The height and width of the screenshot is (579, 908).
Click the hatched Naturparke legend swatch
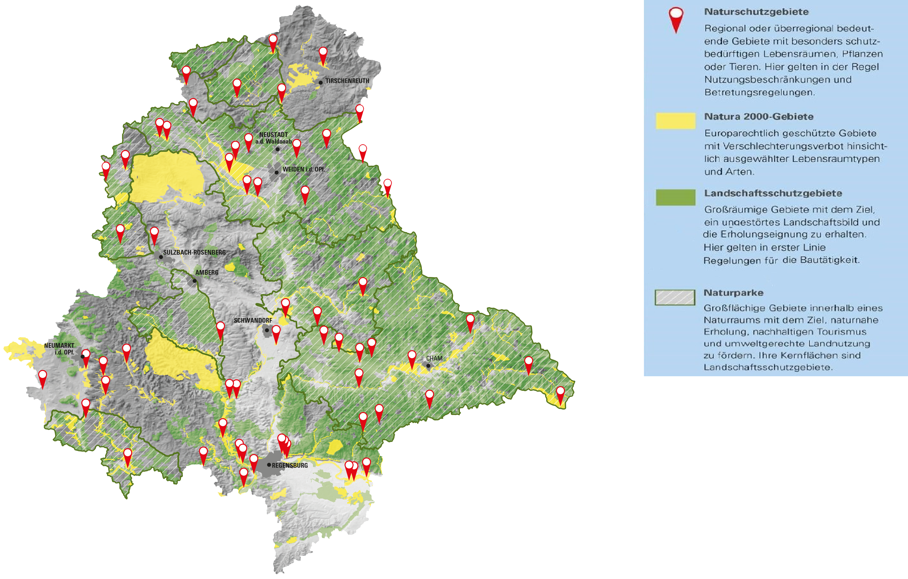tap(675, 297)
